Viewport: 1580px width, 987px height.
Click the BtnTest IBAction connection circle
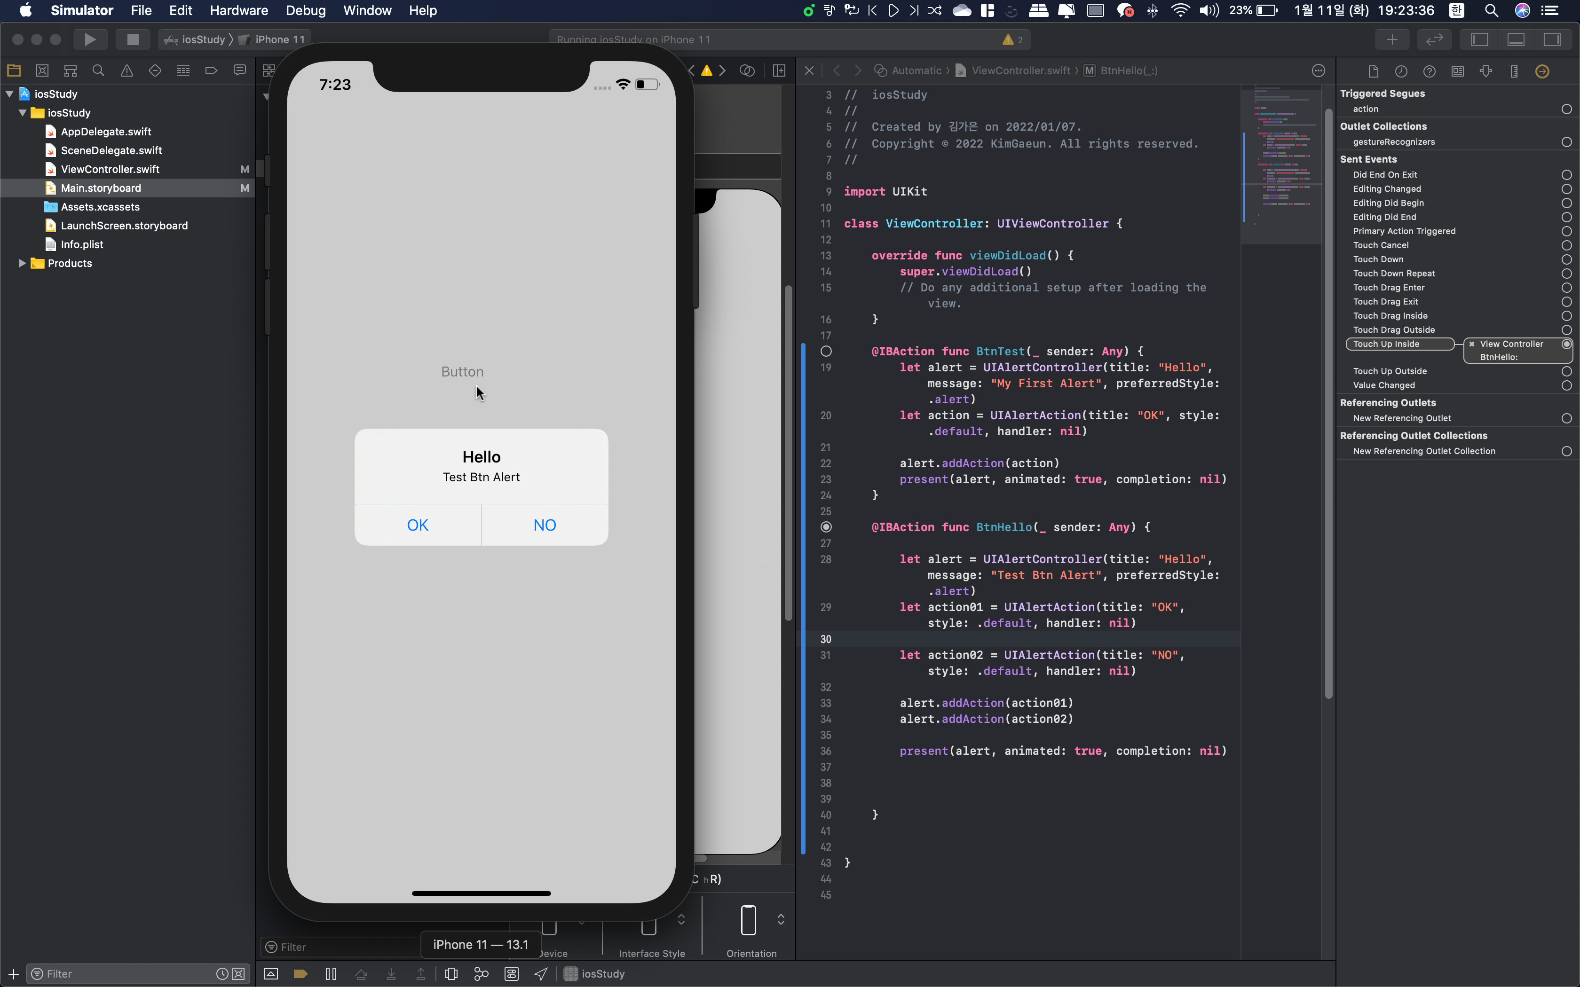[x=826, y=351]
